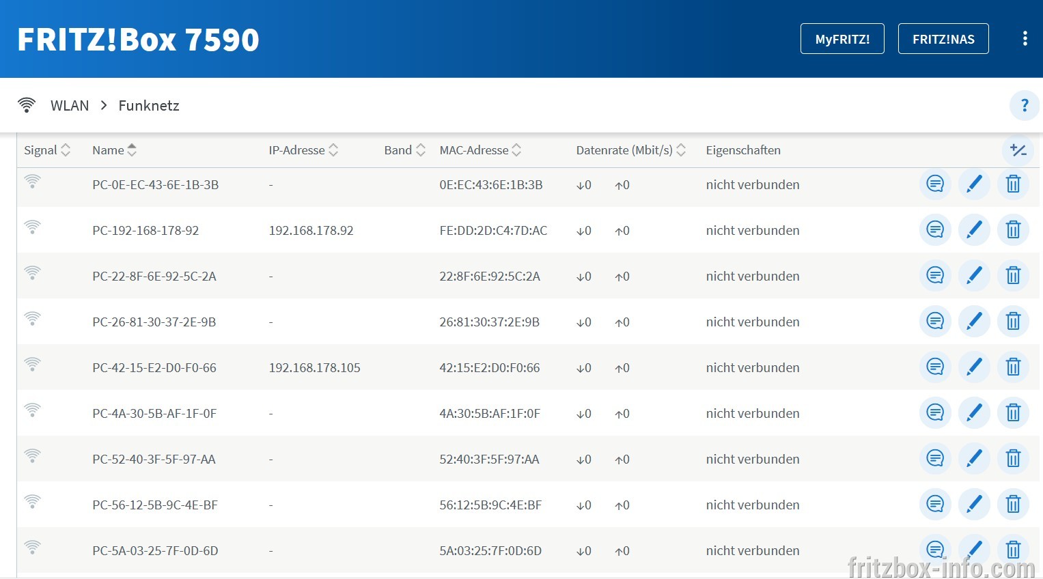
Task: Open details for device PC-0E-EC-43-6E-1B-3B
Action: (935, 184)
